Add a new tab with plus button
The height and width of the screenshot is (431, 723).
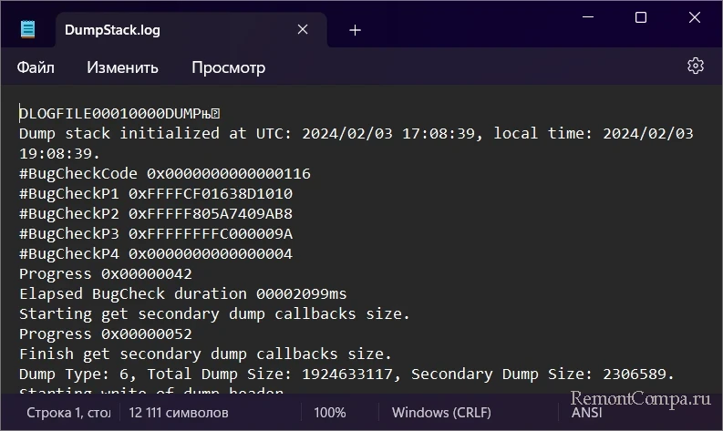click(x=355, y=30)
